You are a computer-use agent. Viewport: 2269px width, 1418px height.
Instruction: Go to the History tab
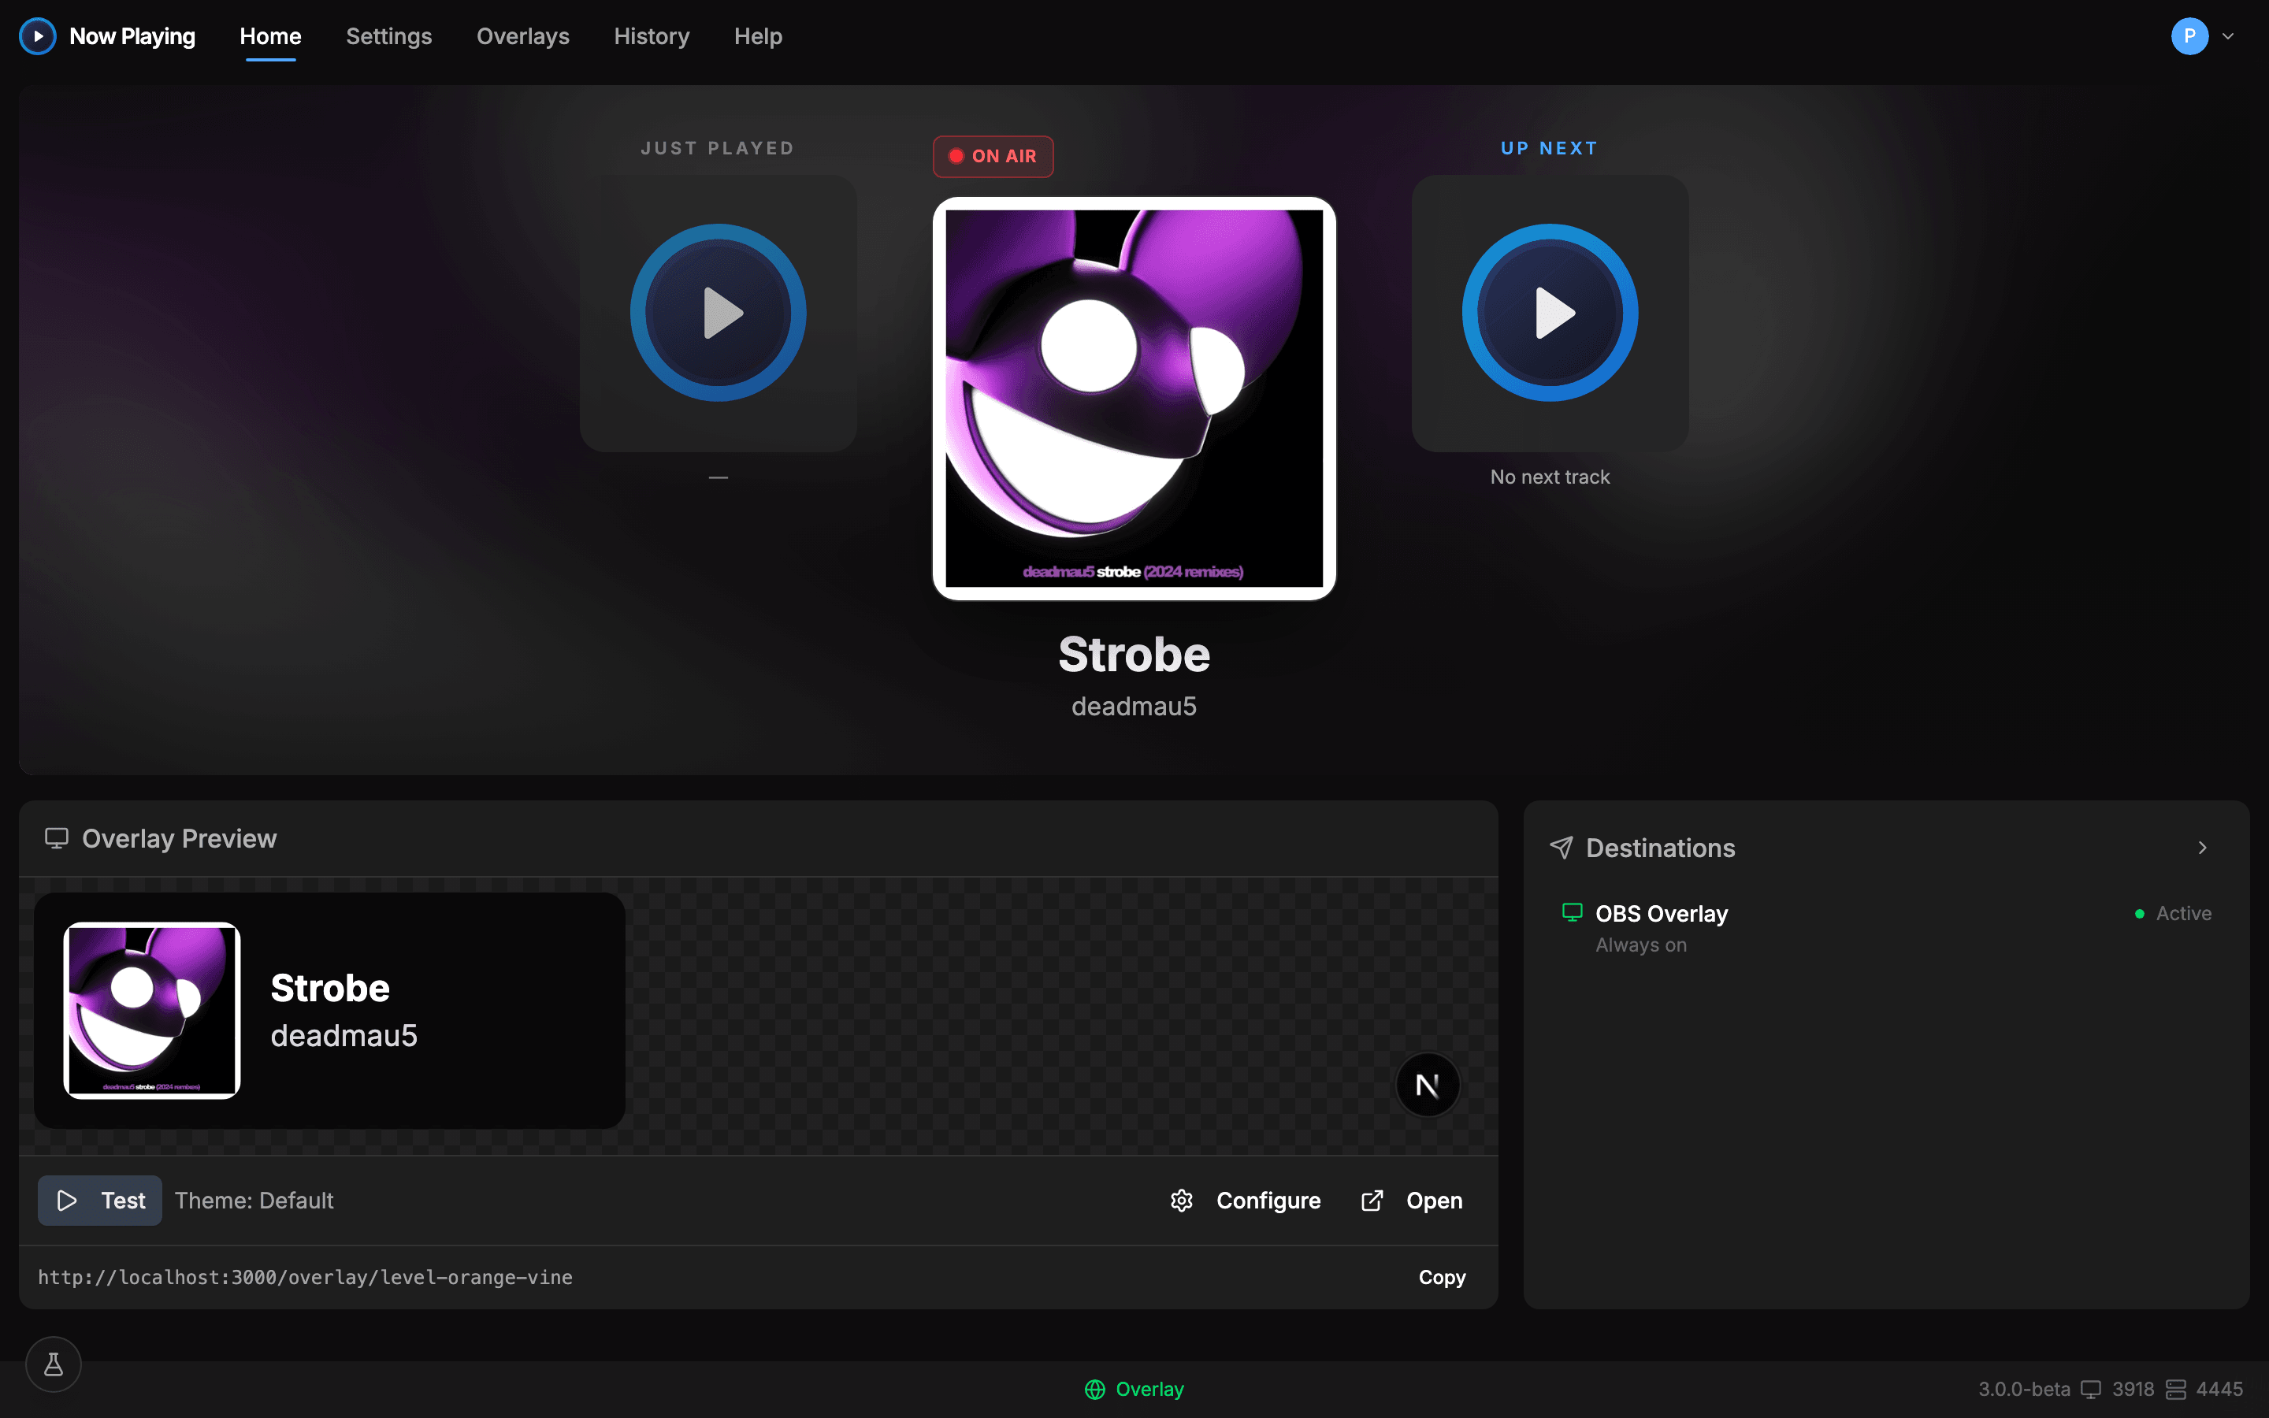(652, 36)
